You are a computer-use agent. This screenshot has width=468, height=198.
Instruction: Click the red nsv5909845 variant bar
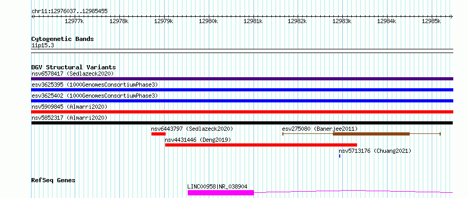(242, 112)
